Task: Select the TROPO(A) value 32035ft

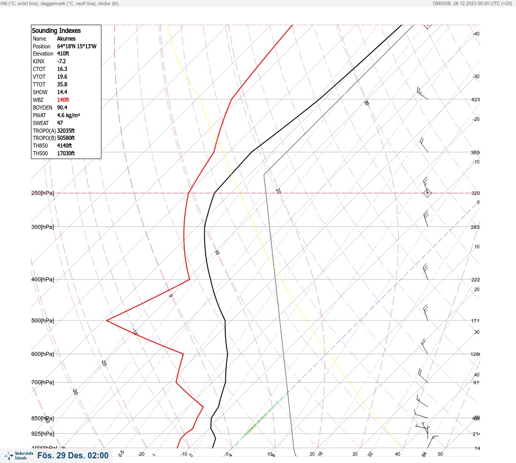Action: [x=66, y=131]
